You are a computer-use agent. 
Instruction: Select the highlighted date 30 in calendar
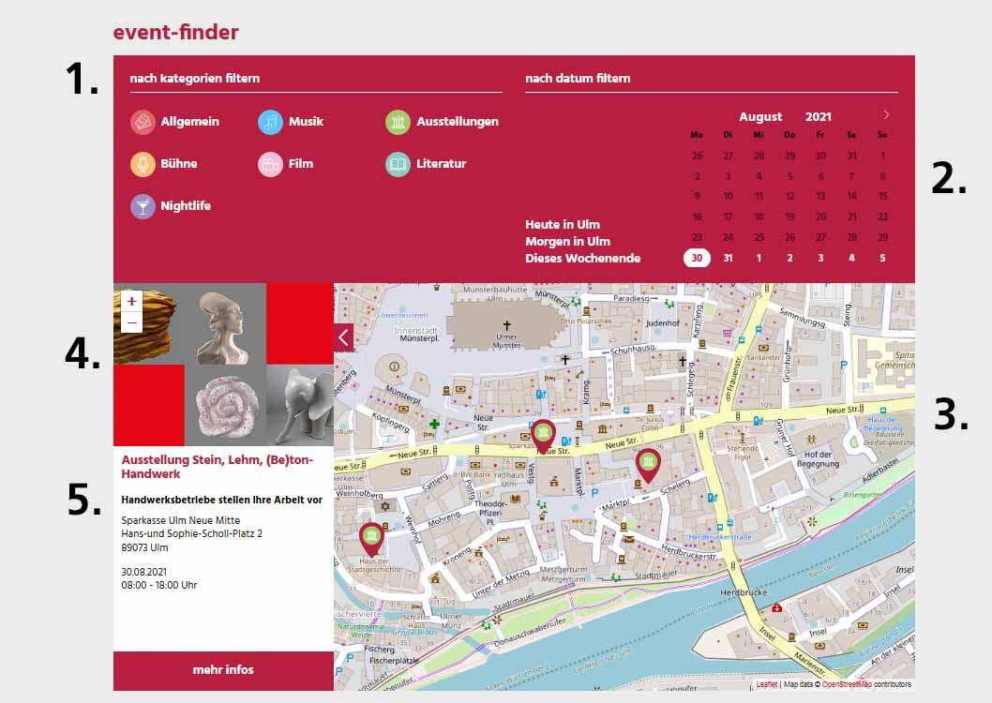pyautogui.click(x=697, y=259)
